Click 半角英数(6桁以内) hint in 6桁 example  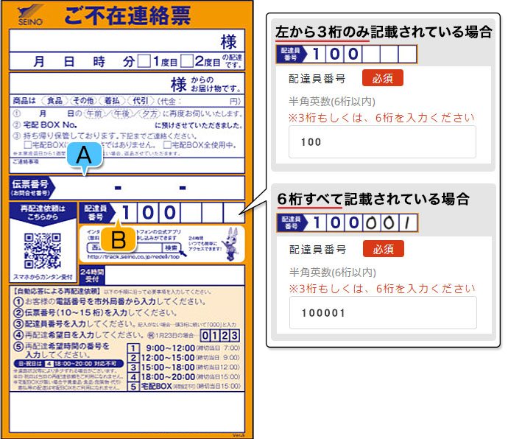[x=333, y=273]
